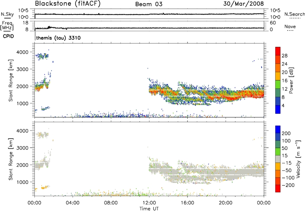Click the '20:00' time tick label
This screenshot has height=211, width=305.
(225, 203)
